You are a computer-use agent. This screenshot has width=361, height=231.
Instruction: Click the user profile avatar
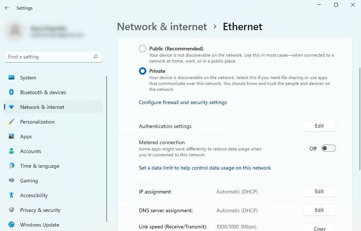[x=15, y=31]
